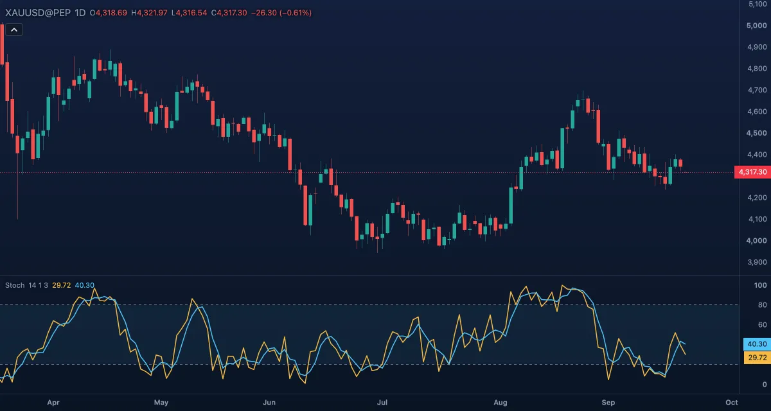Click the Apr label on the time axis
Screen dimensions: 771x411
pos(53,403)
